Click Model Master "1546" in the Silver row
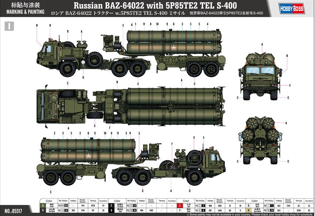The width and height of the screenshot is (315, 216). tap(220, 210)
